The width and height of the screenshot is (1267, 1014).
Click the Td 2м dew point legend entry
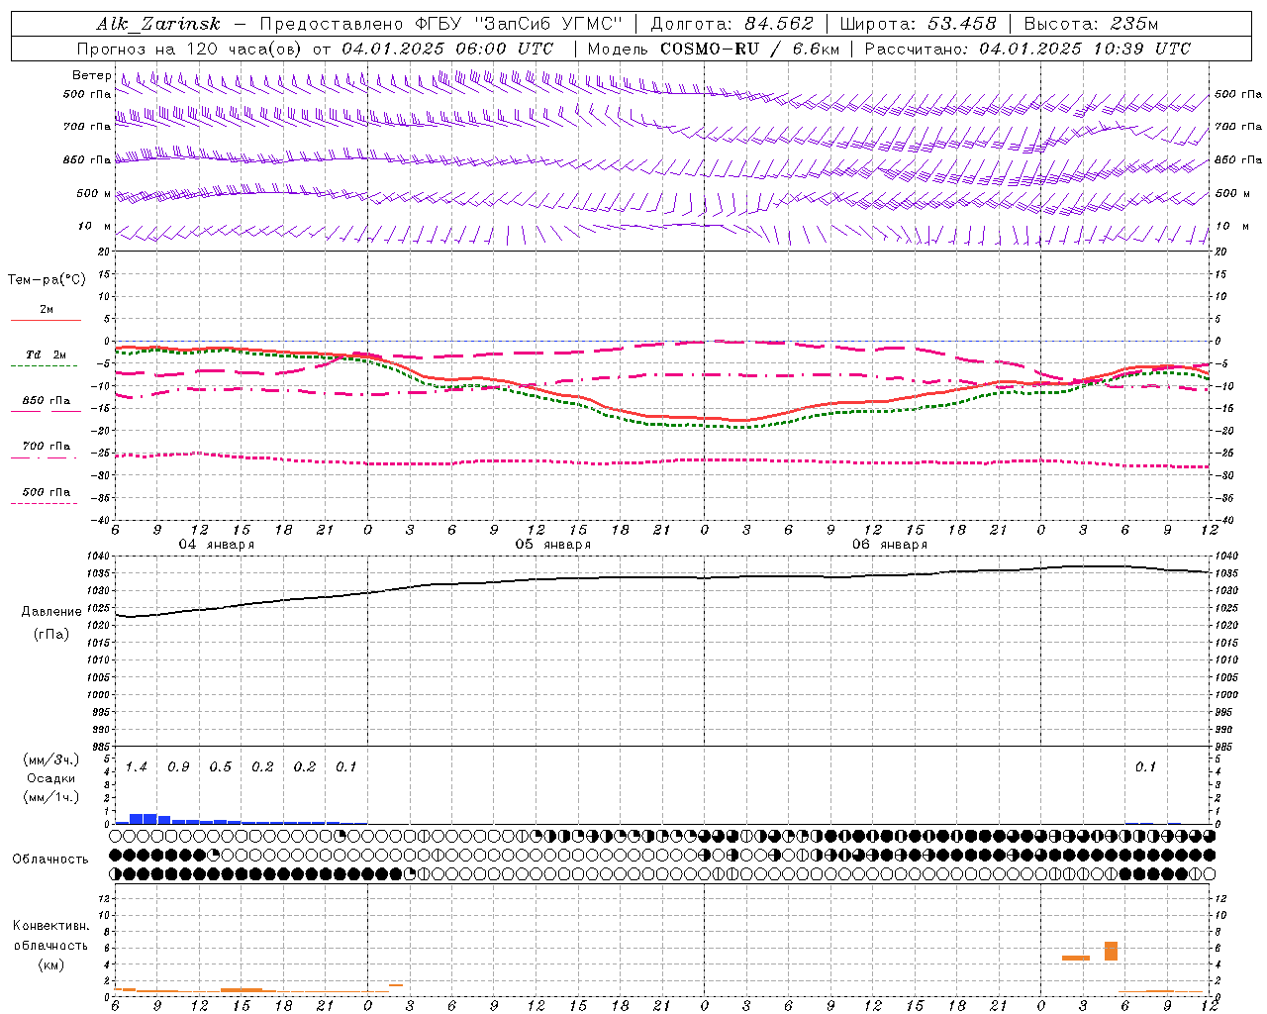click(46, 355)
